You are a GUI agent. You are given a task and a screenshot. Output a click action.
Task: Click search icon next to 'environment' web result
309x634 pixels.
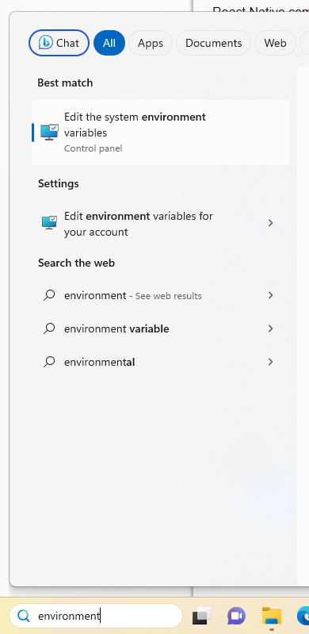tap(49, 295)
